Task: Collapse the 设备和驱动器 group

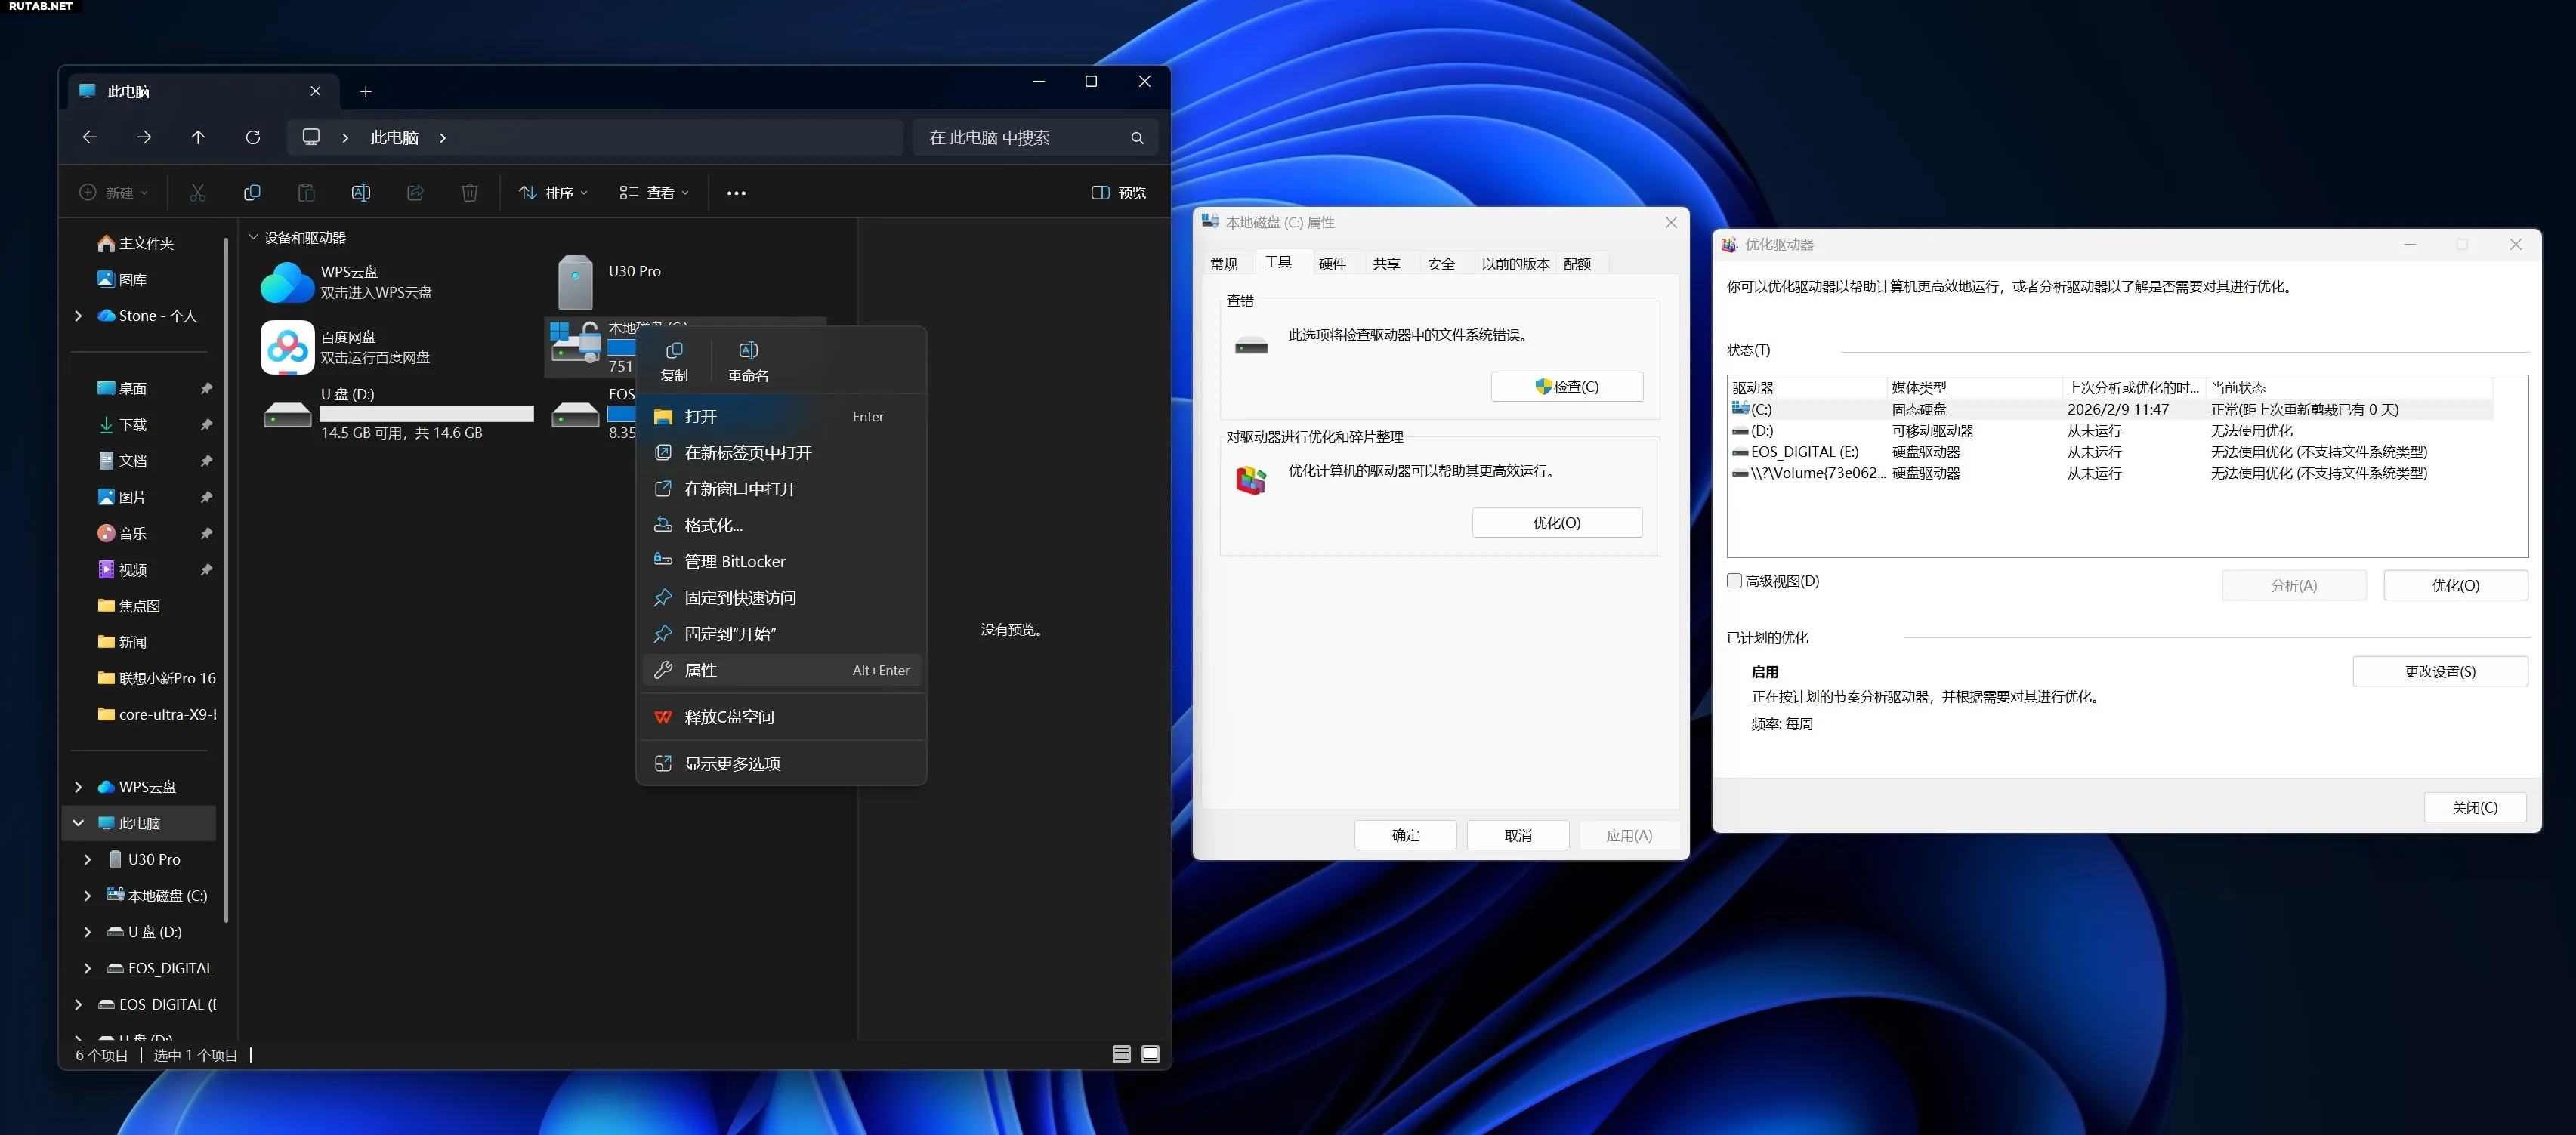Action: 254,237
